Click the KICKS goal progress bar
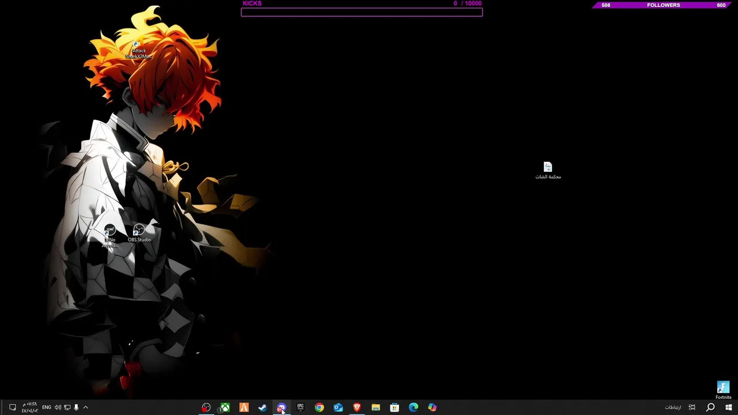The width and height of the screenshot is (738, 415). [362, 12]
